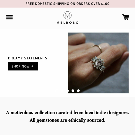Click the middle bar of menu icon
This screenshot has width=135, height=135.
(x=9, y=17)
